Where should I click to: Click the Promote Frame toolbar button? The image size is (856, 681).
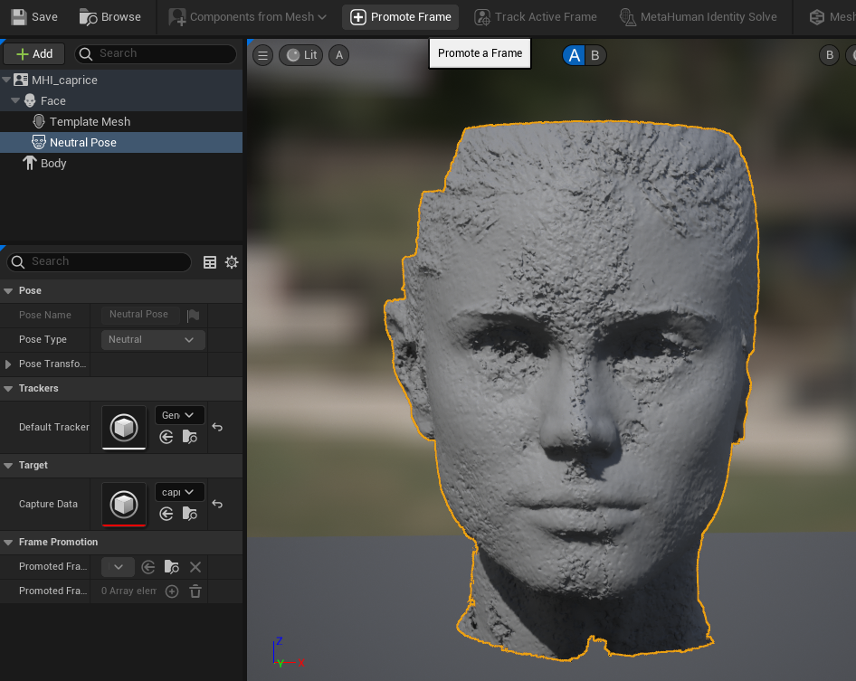click(x=400, y=16)
